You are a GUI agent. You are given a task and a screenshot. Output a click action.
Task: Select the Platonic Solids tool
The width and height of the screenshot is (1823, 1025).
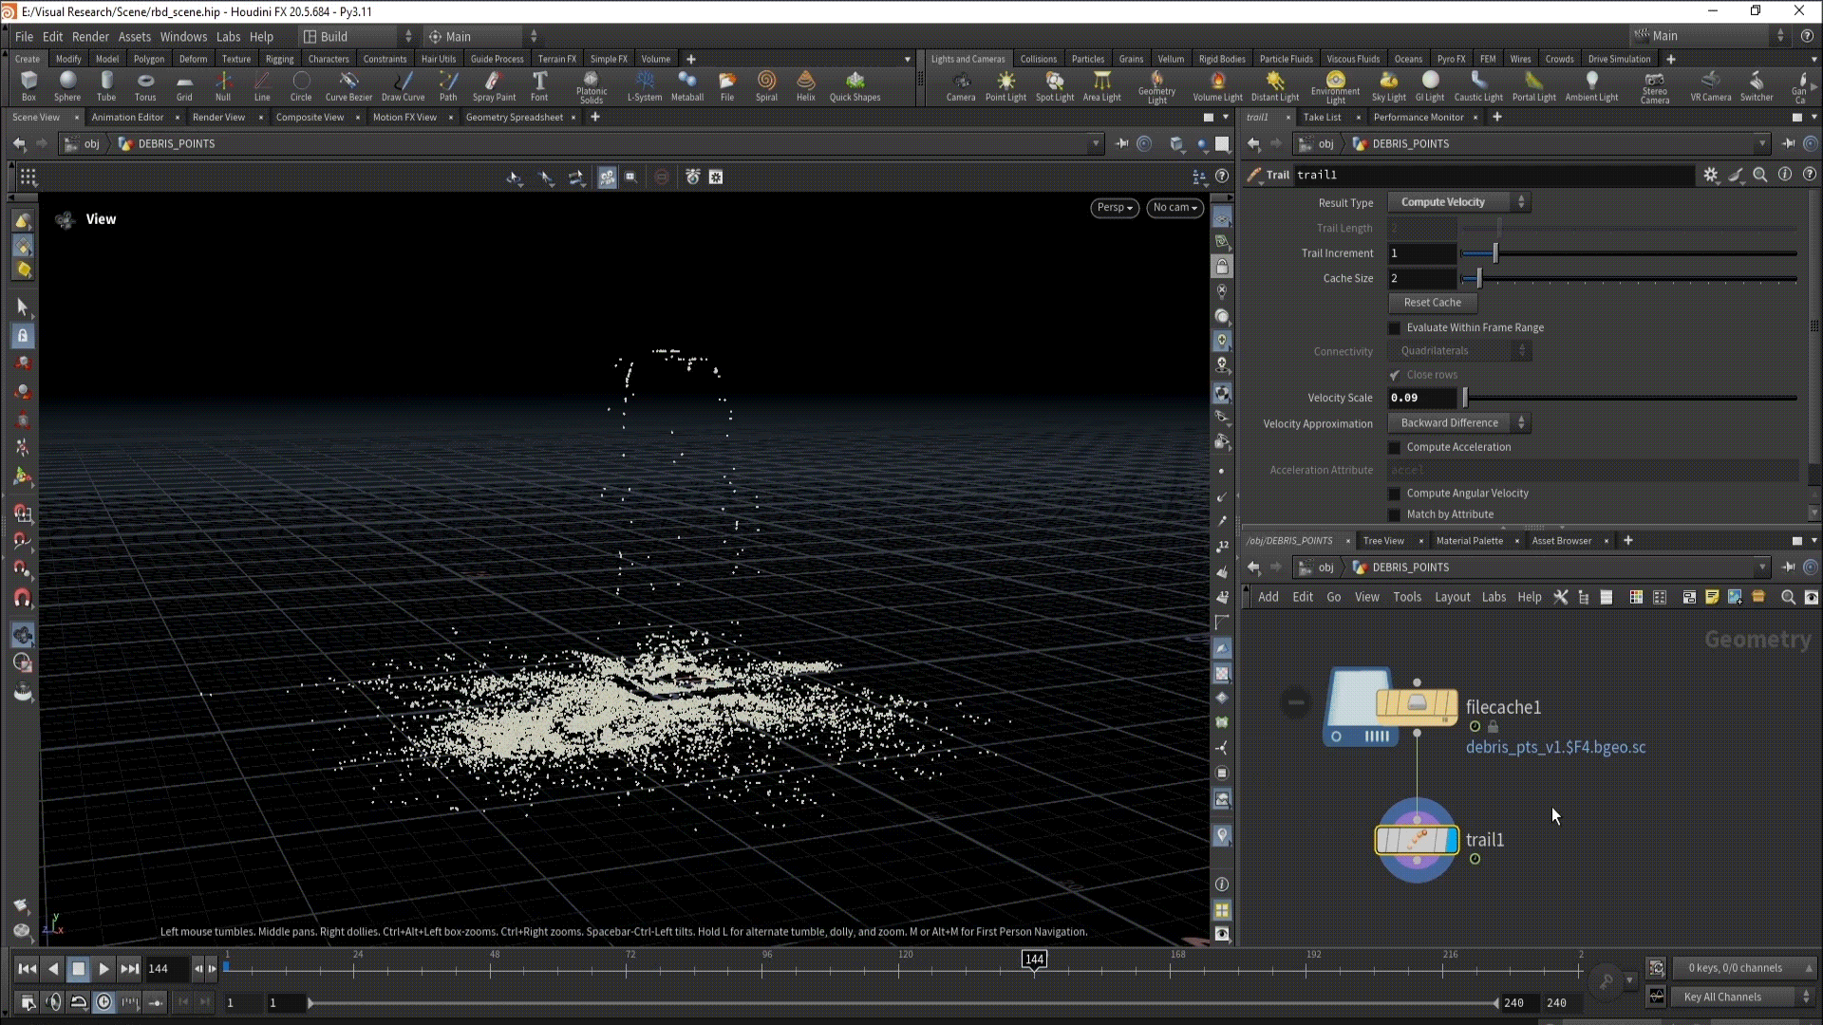coord(591,85)
